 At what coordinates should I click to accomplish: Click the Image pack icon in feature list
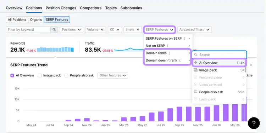coord(195,70)
